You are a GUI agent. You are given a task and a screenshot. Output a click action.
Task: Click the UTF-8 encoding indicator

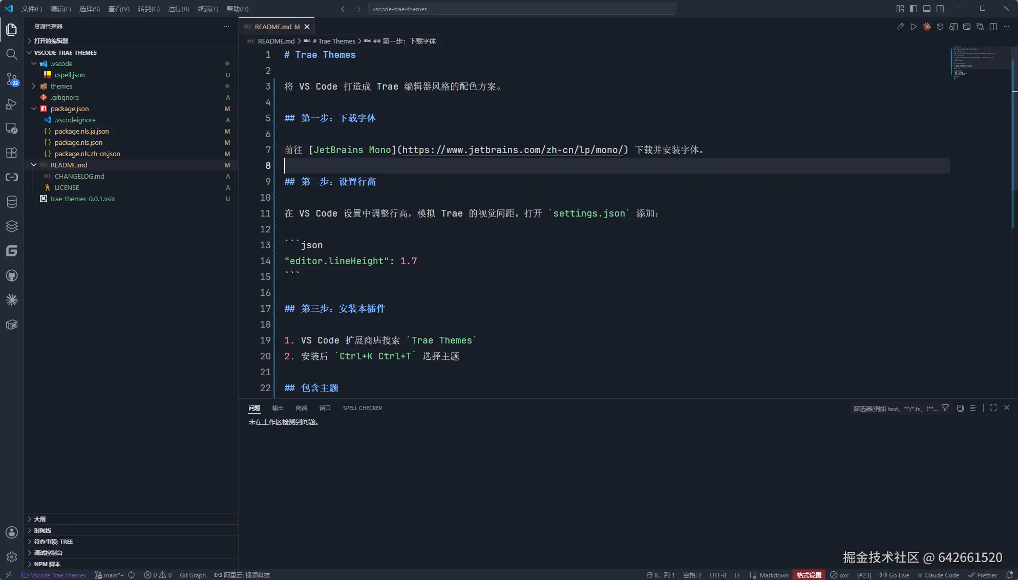point(718,575)
